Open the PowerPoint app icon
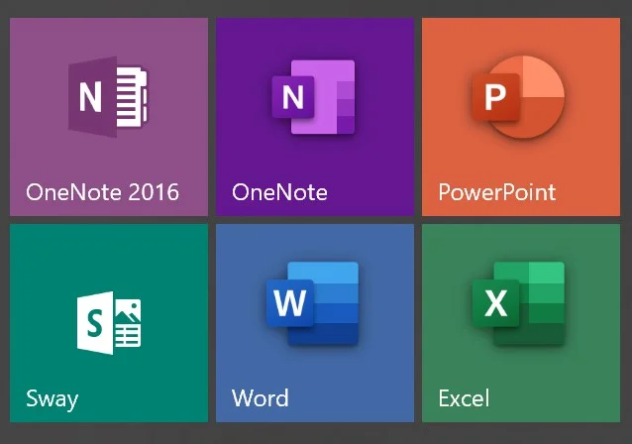Viewport: 632px width, 444px height. 518,97
